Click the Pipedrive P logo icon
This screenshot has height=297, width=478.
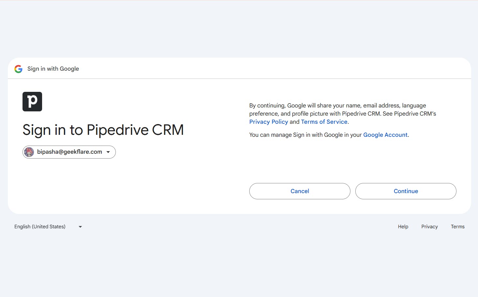tap(32, 102)
